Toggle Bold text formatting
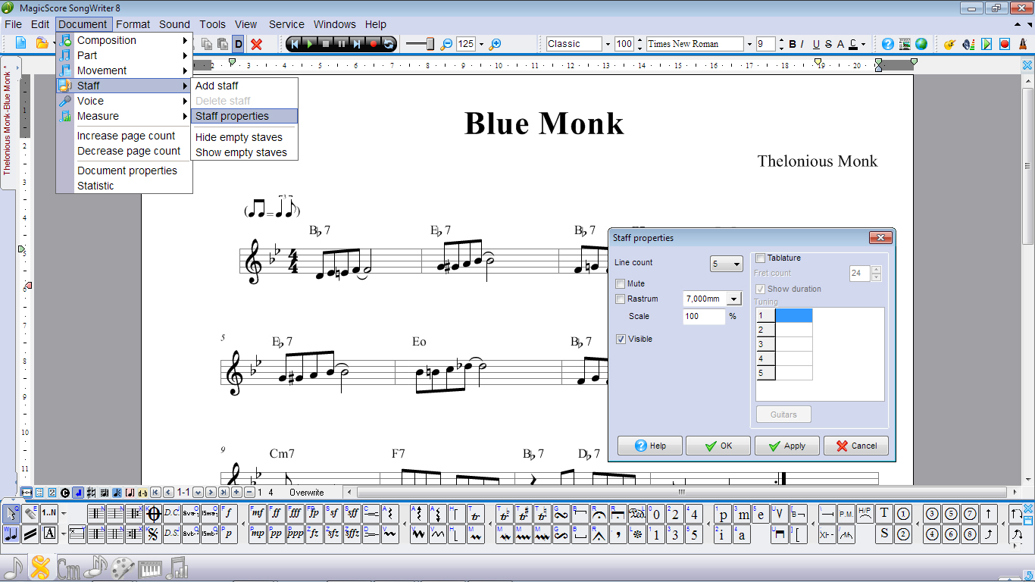The width and height of the screenshot is (1035, 582). click(793, 44)
